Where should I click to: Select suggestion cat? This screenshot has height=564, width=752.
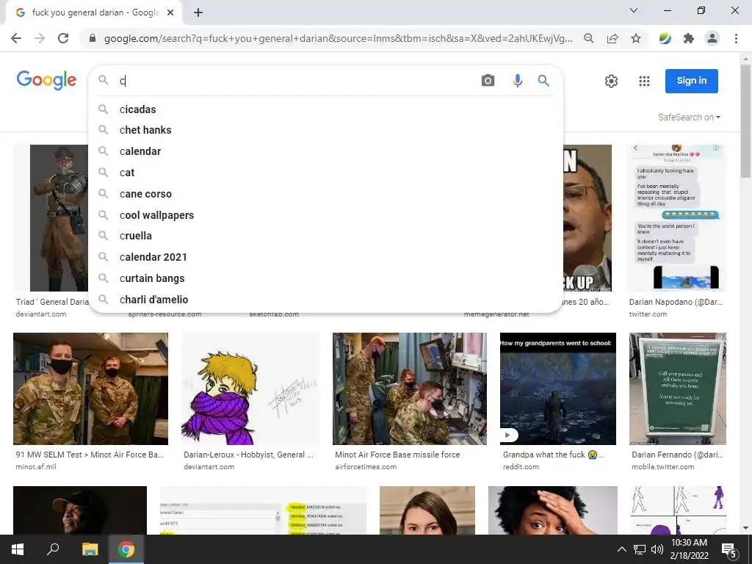[x=325, y=173]
